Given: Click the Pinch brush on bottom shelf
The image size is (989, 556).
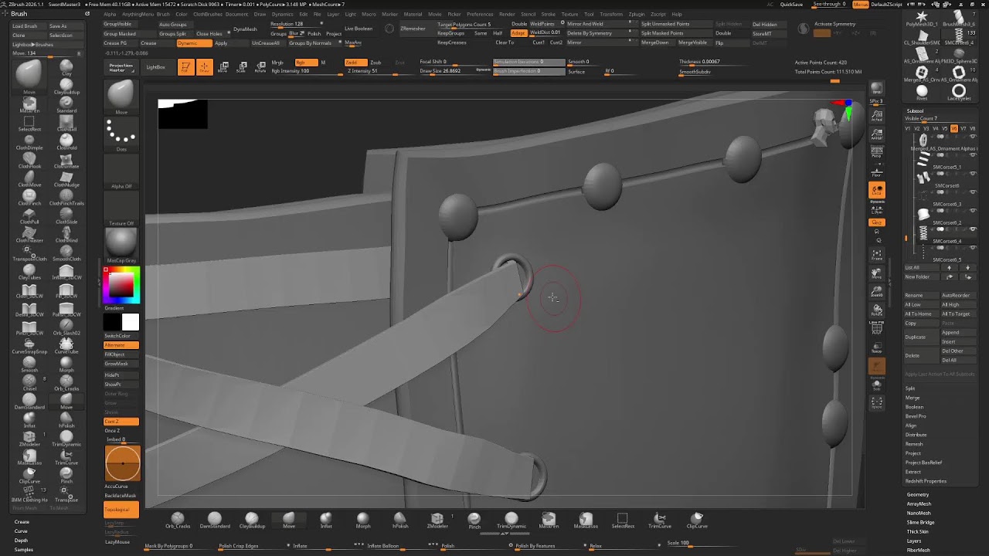Looking at the screenshot, I should click(x=474, y=520).
